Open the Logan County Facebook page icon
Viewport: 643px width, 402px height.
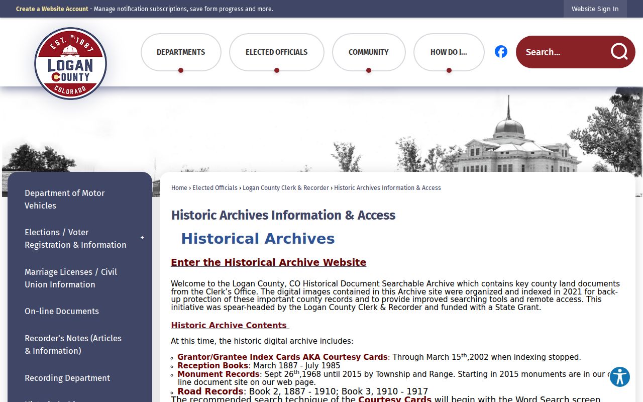click(501, 52)
